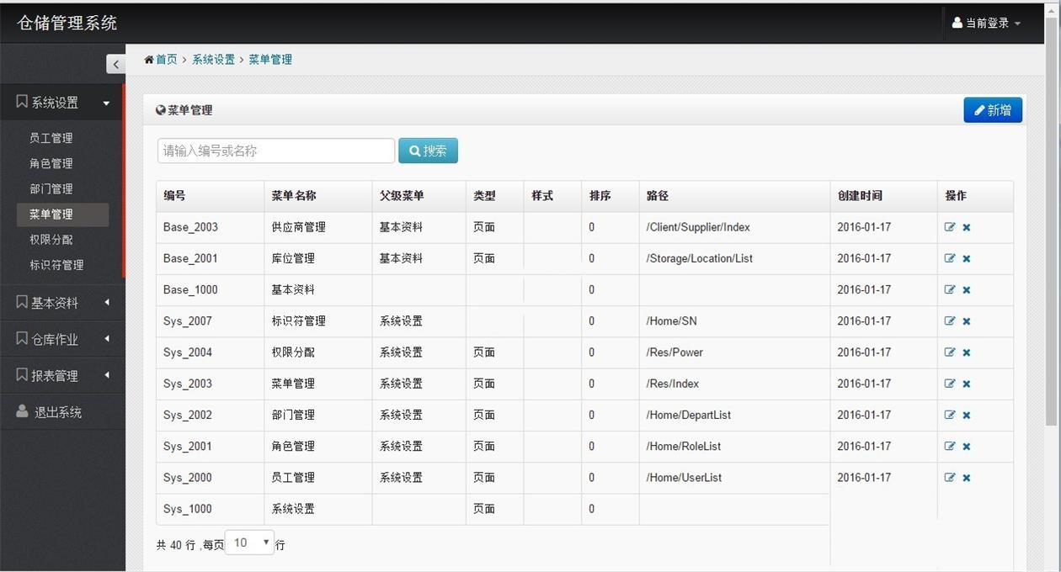Edit the Sys_2007 标识符管理 row
Viewport: 1061px width, 572px height.
point(950,320)
